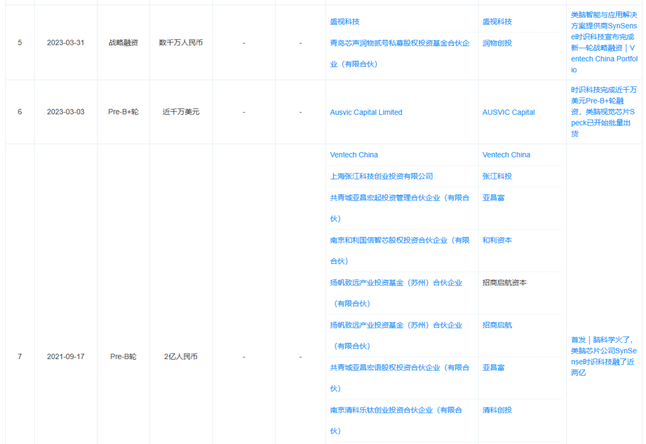Image resolution: width=646 pixels, height=444 pixels.
Task: Open 共青城亚昌宏起投资管理合伙企业 link
Action: [x=399, y=208]
